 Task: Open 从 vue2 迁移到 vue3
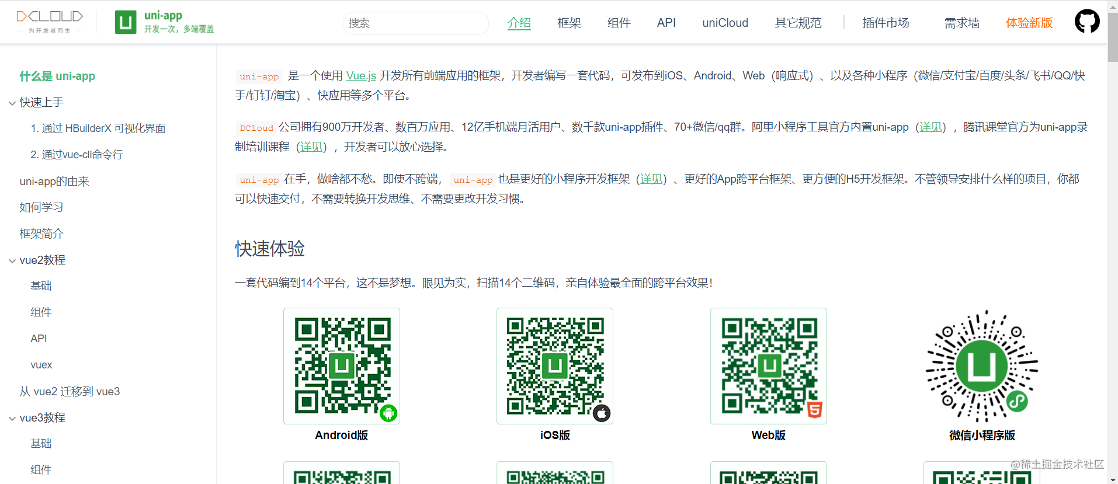[70, 391]
